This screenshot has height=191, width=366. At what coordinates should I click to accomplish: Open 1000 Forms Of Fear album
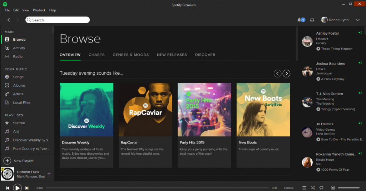(x=335, y=170)
